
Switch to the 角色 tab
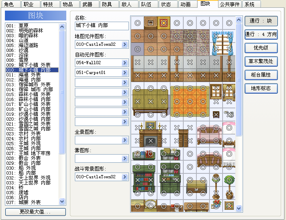11,4
